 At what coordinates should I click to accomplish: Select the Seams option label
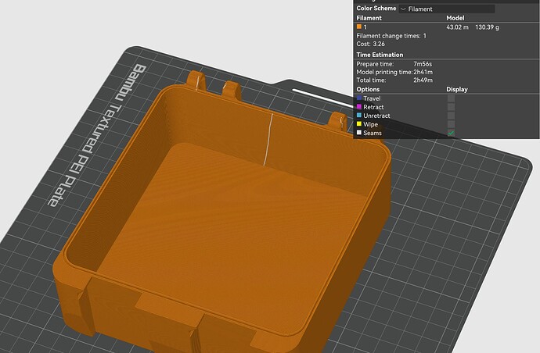pyautogui.click(x=373, y=133)
